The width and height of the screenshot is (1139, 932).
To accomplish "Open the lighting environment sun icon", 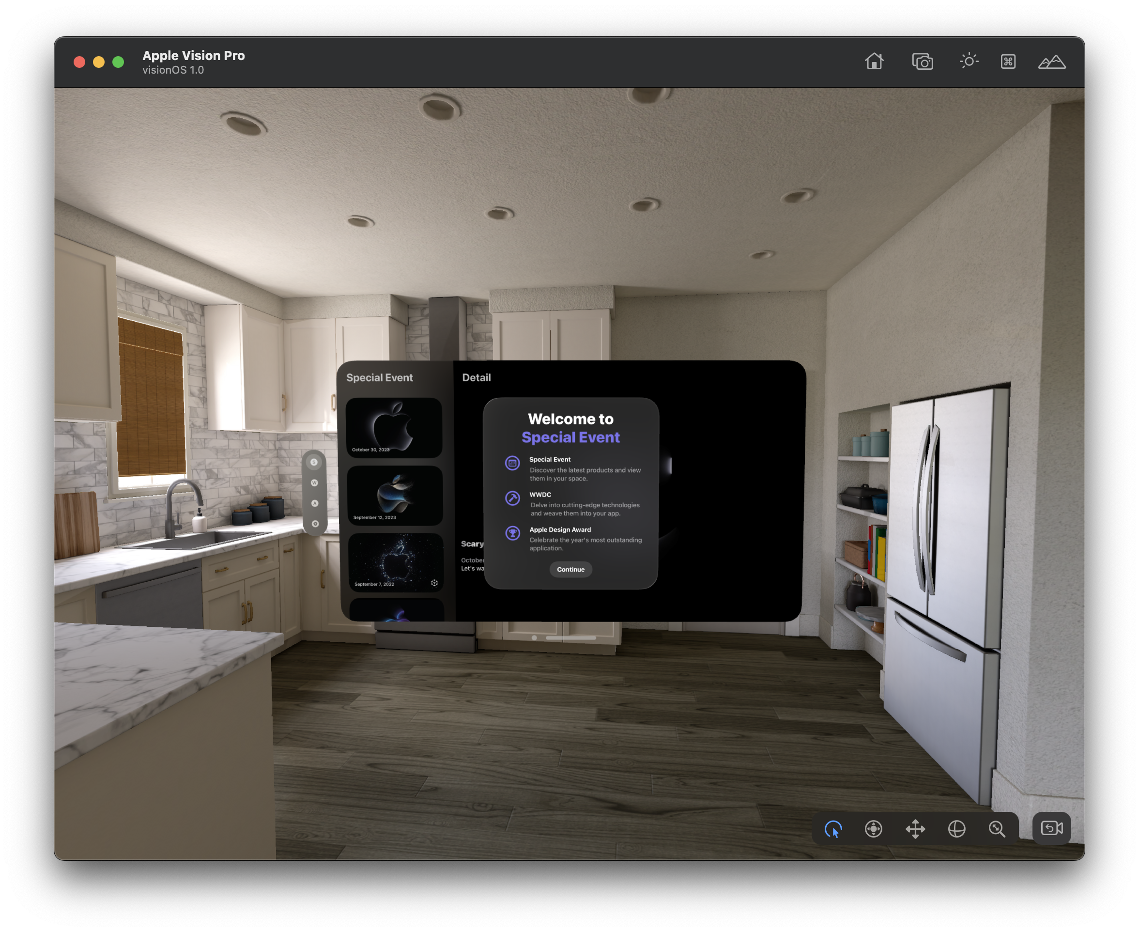I will coord(969,61).
